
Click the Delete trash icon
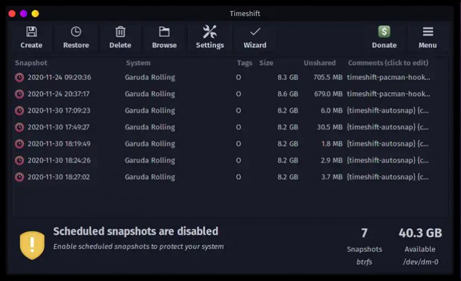point(120,32)
